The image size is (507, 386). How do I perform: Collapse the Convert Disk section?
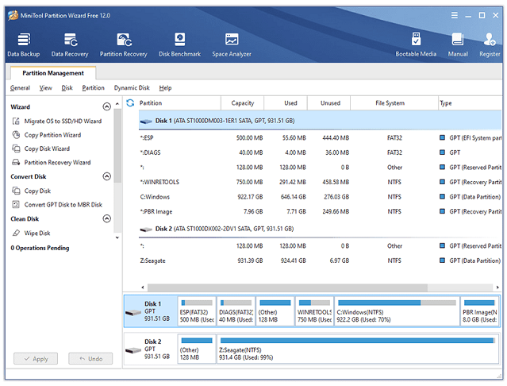click(106, 176)
